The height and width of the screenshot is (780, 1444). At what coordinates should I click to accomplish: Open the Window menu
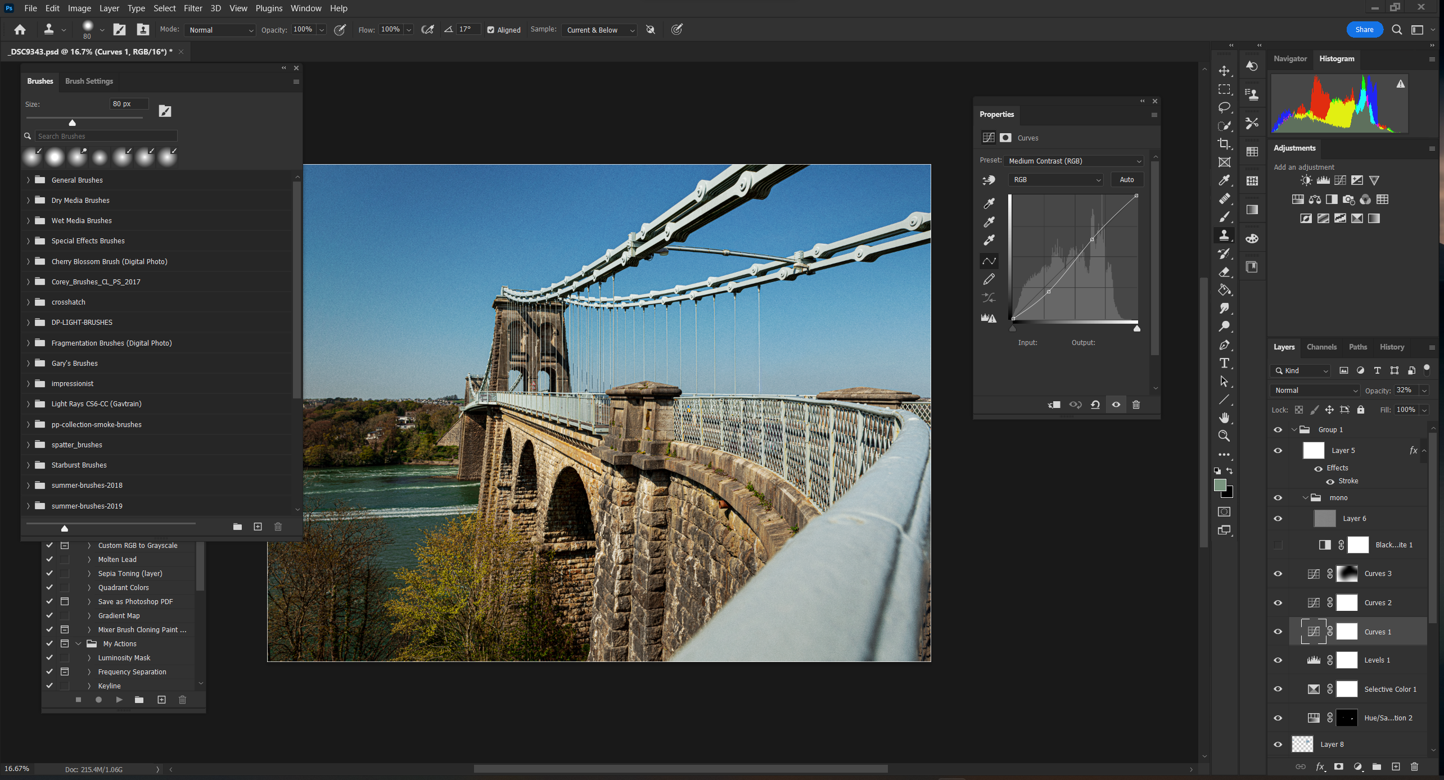(x=306, y=8)
